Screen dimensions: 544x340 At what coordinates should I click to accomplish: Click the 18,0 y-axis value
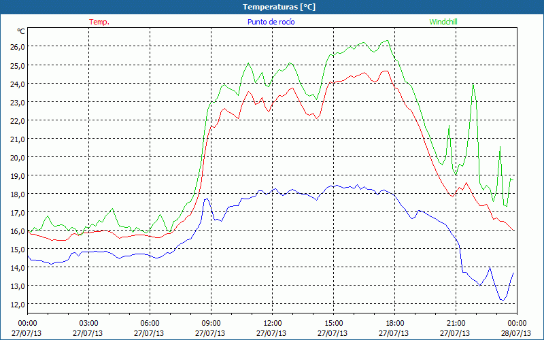pos(18,194)
